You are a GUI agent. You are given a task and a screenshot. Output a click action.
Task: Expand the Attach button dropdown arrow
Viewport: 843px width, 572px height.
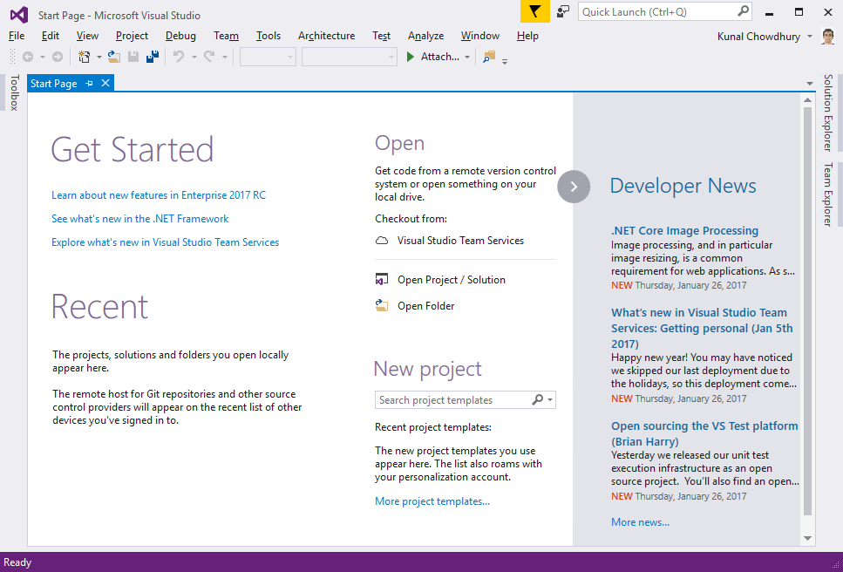[x=467, y=57]
